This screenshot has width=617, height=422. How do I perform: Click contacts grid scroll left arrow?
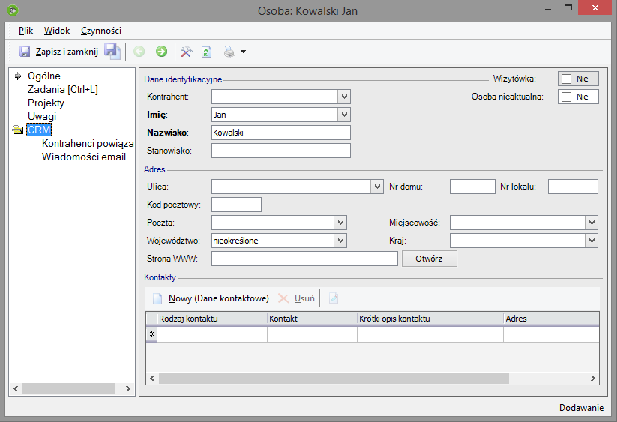(152, 379)
